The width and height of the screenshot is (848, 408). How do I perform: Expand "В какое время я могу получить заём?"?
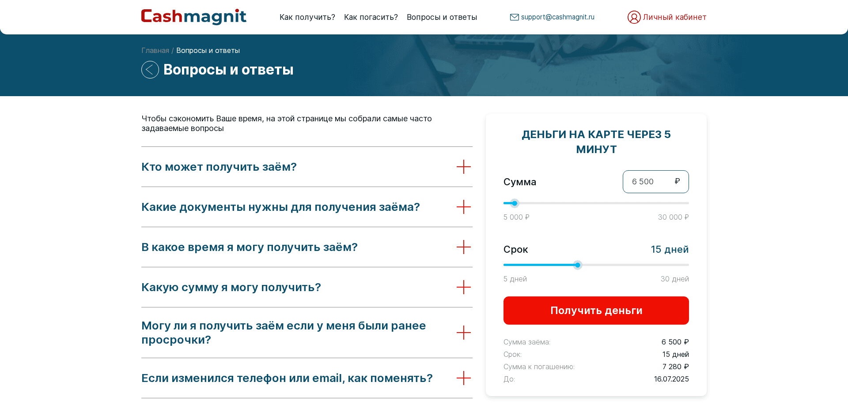pyautogui.click(x=464, y=247)
